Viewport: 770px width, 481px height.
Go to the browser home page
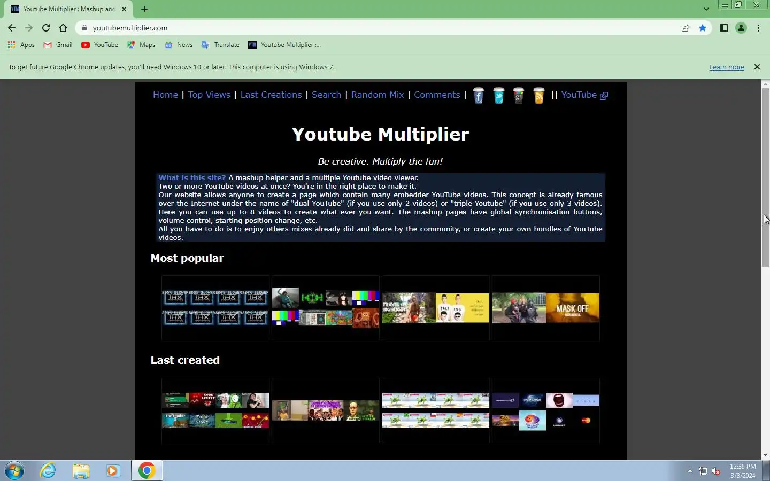[63, 28]
